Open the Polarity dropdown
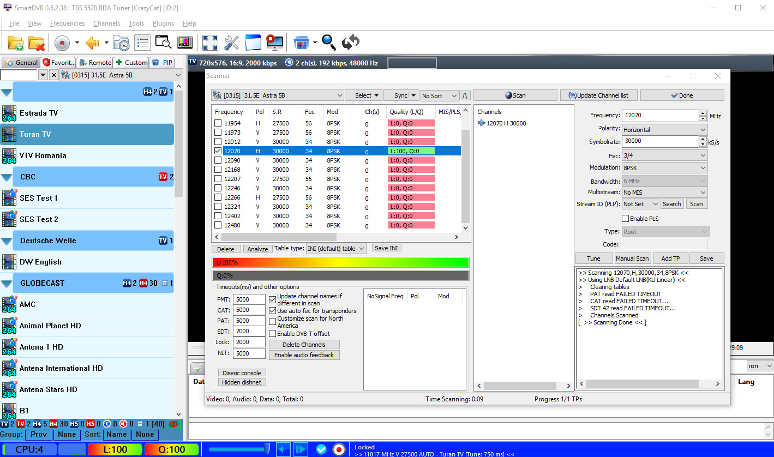This screenshot has height=457, width=774. pos(665,130)
